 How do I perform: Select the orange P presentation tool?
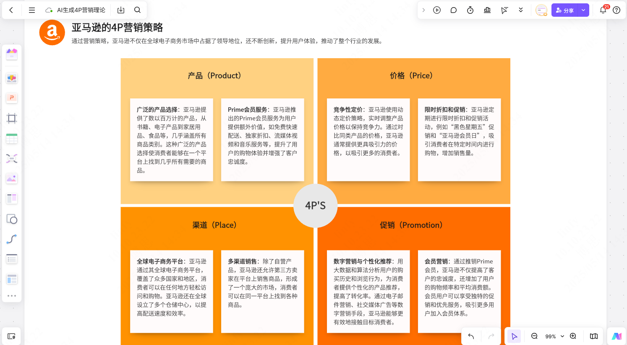click(12, 98)
